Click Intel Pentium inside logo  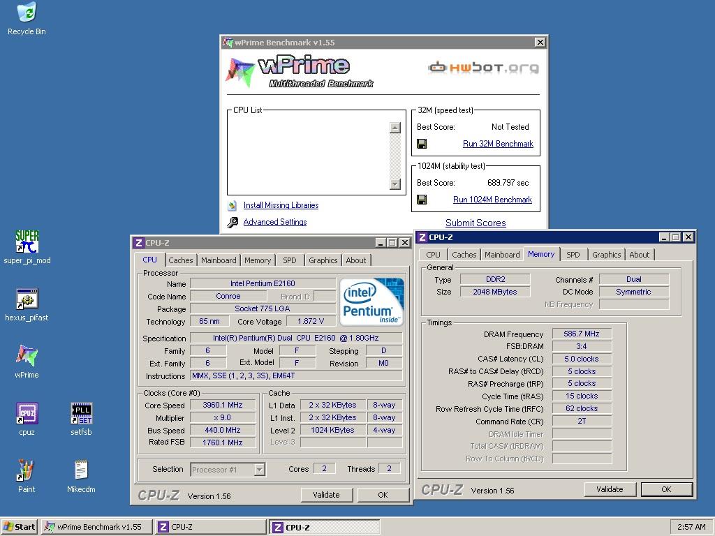372,301
